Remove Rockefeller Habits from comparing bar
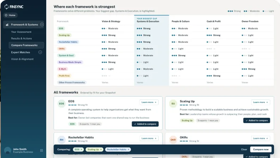The height and width of the screenshot is (158, 280). click(128, 150)
